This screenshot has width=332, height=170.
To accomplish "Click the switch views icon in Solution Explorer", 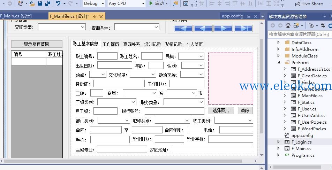I will coord(296,25).
